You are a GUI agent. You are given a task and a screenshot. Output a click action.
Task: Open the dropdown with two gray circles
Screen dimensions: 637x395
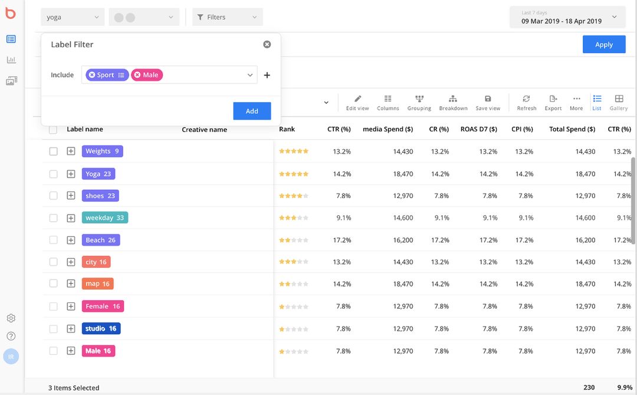pos(144,17)
